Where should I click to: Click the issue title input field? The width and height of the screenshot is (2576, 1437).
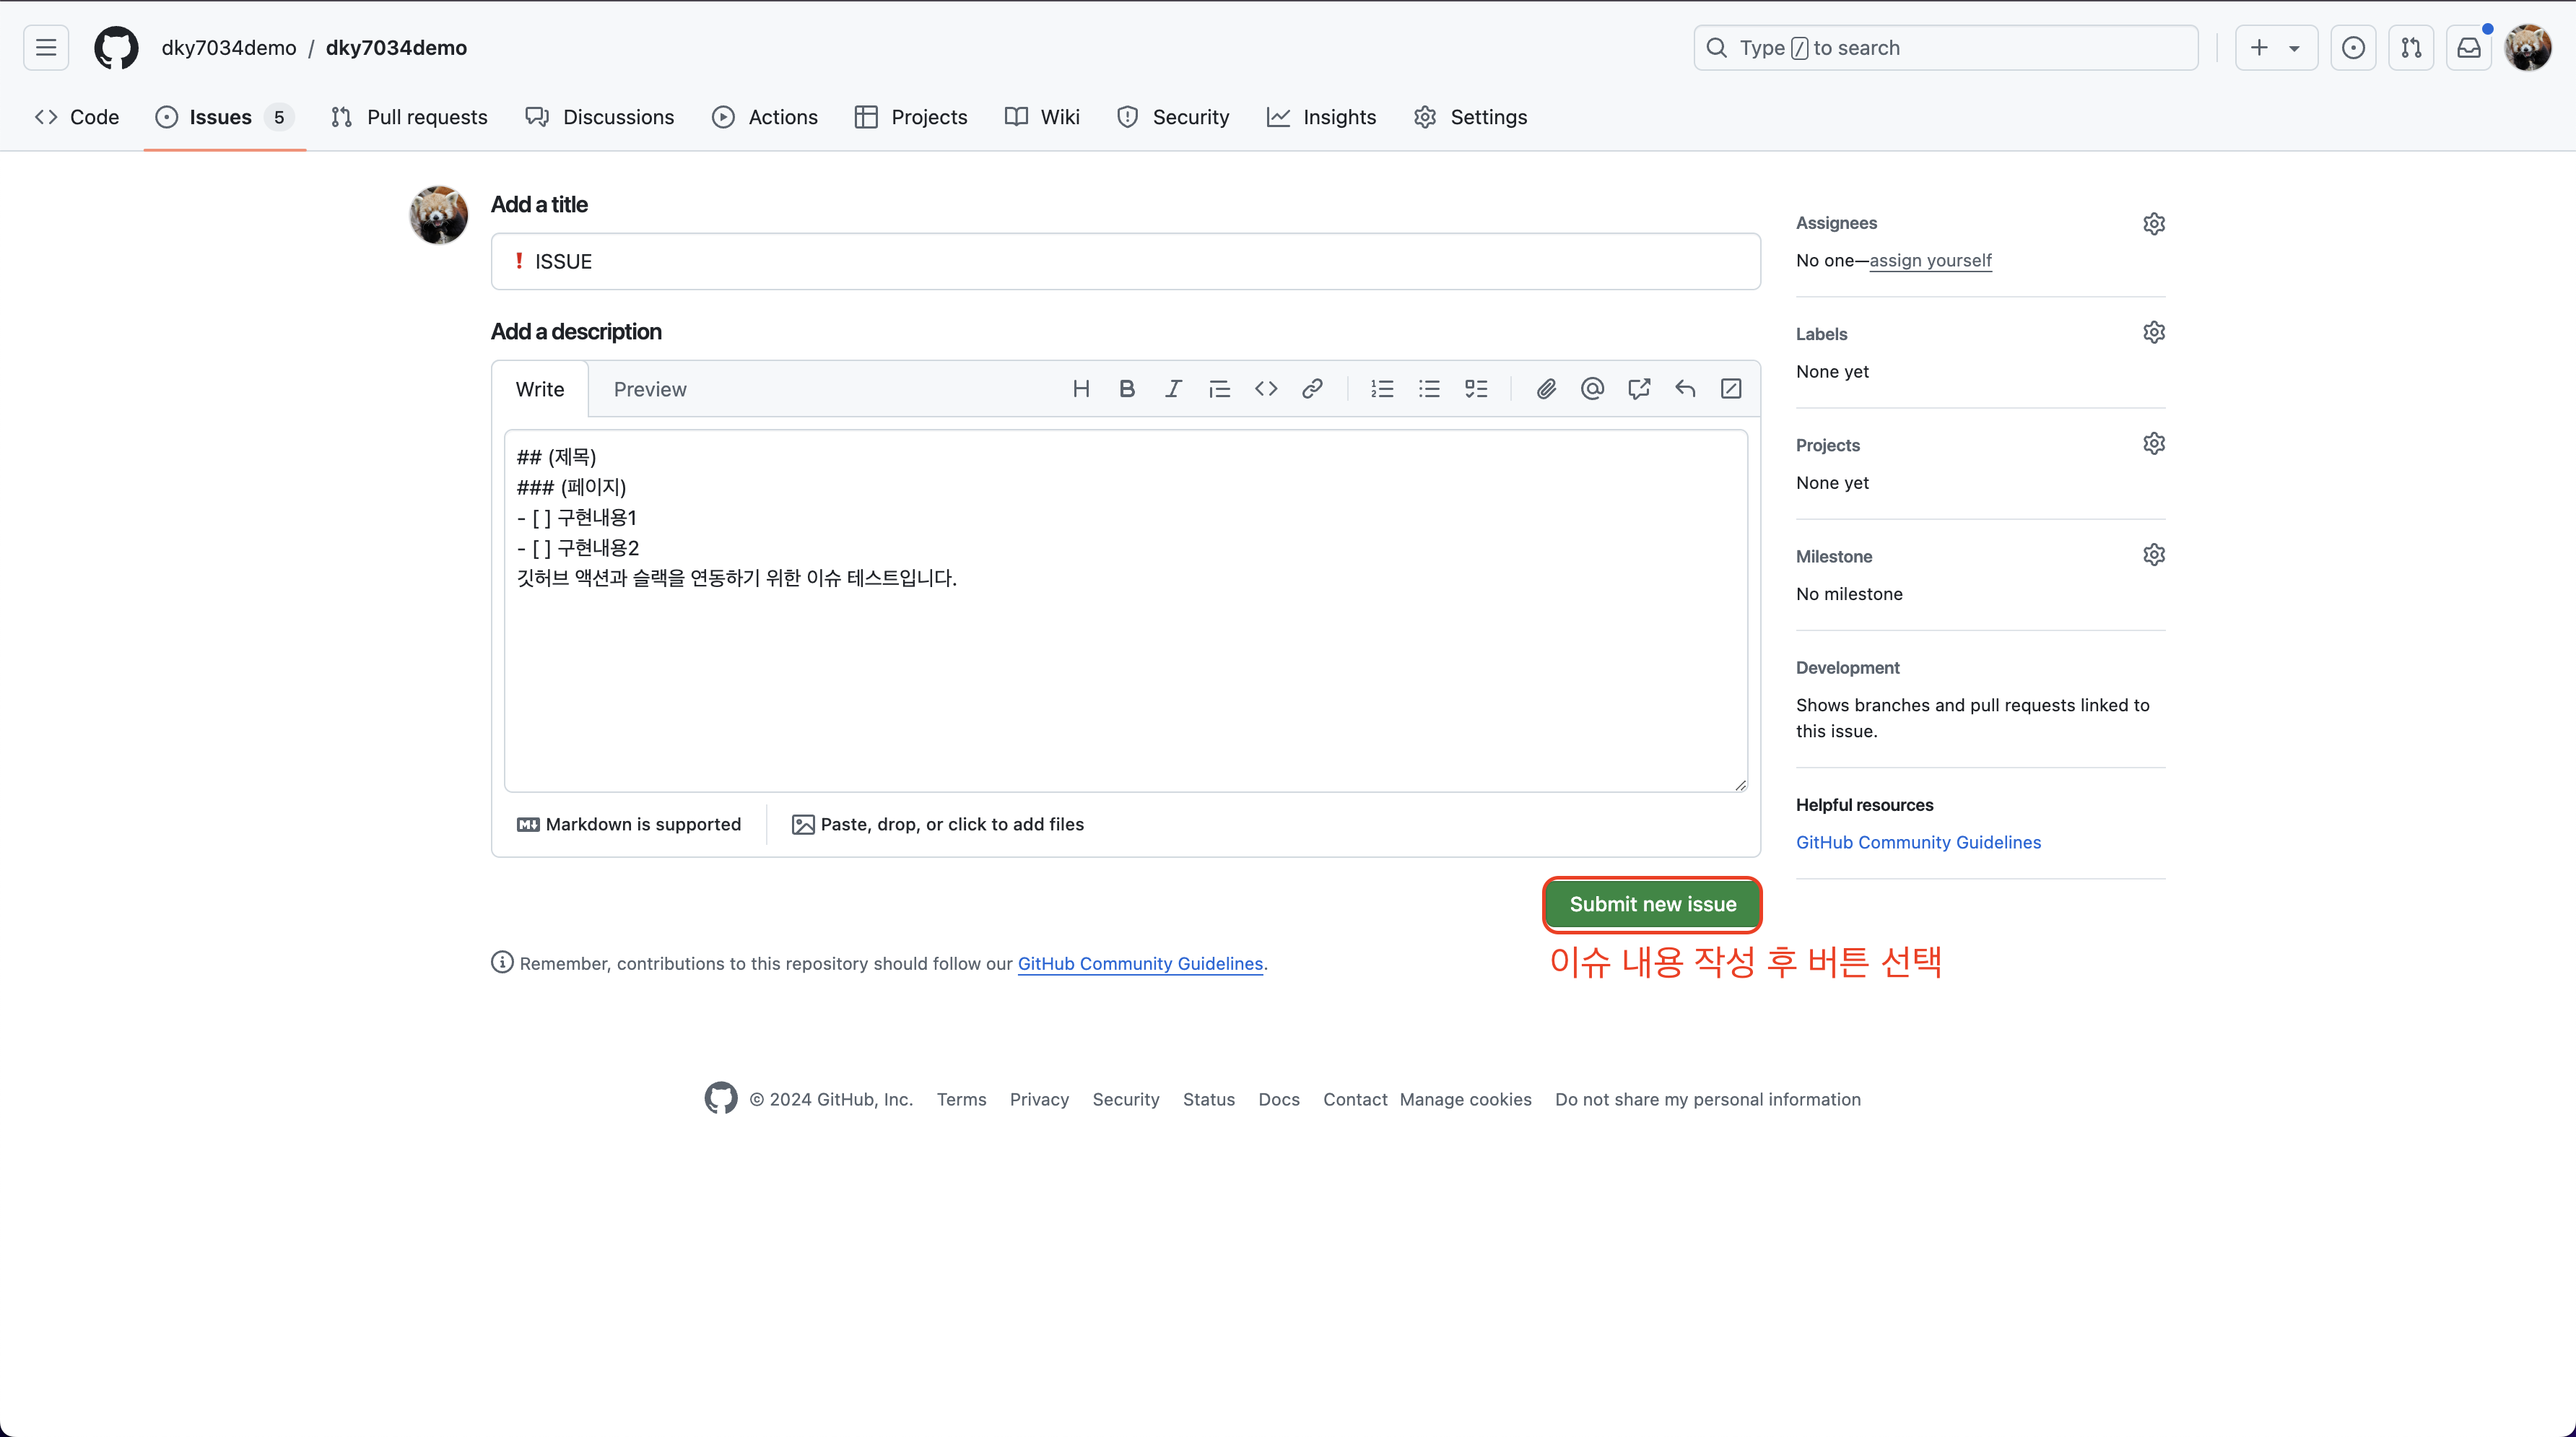click(1125, 262)
